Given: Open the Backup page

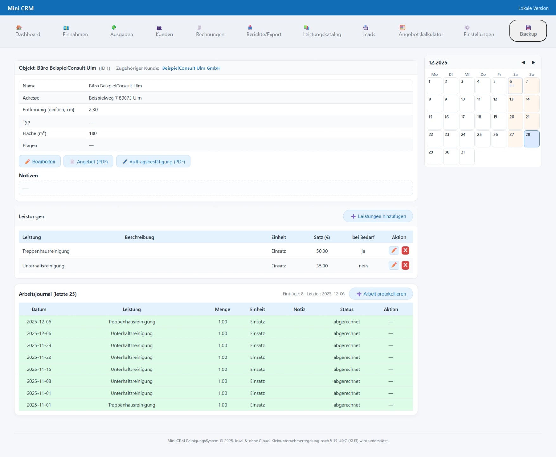Looking at the screenshot, I should click(528, 31).
